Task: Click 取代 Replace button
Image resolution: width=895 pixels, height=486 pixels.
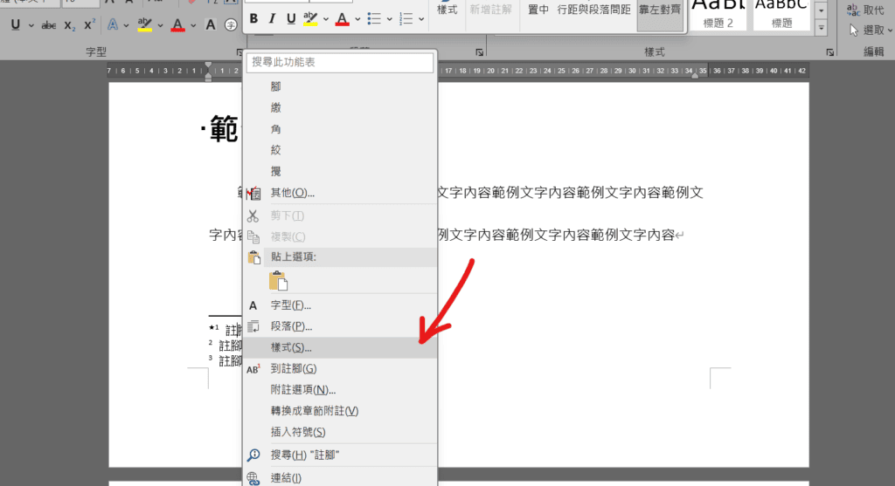Action: (865, 10)
